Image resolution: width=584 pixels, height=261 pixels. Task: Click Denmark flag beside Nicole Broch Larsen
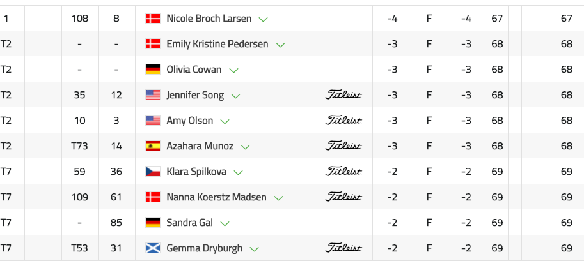pos(153,19)
